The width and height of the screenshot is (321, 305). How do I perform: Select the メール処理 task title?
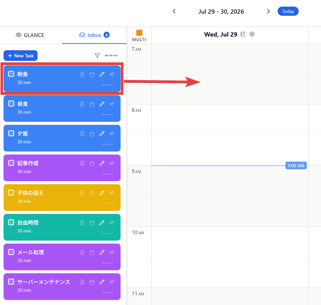(x=30, y=252)
